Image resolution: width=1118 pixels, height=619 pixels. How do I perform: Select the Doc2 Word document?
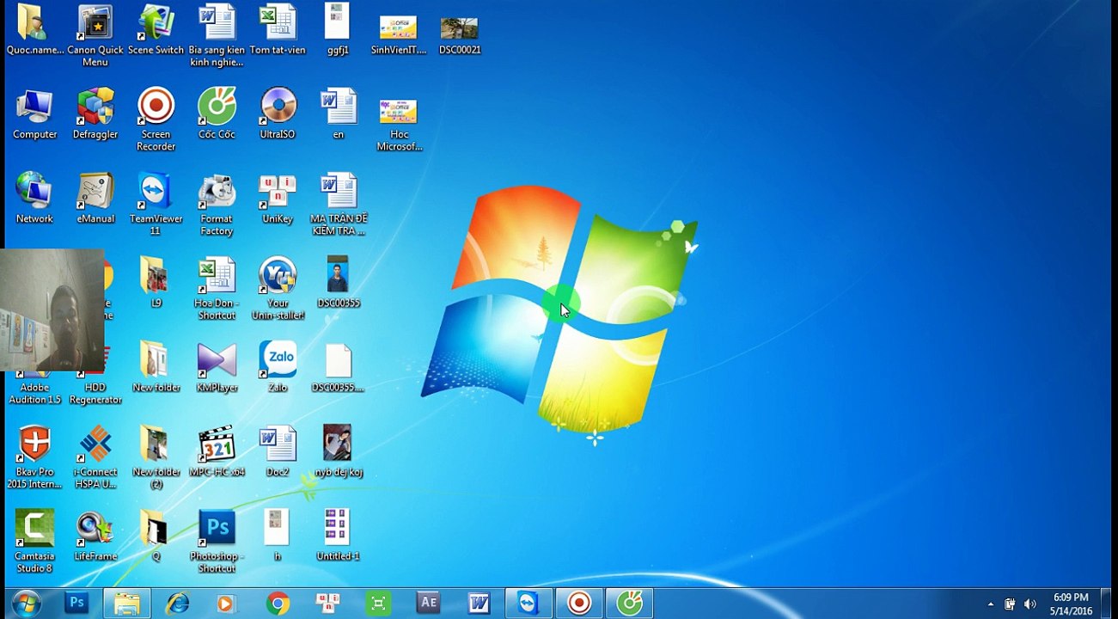click(x=278, y=450)
